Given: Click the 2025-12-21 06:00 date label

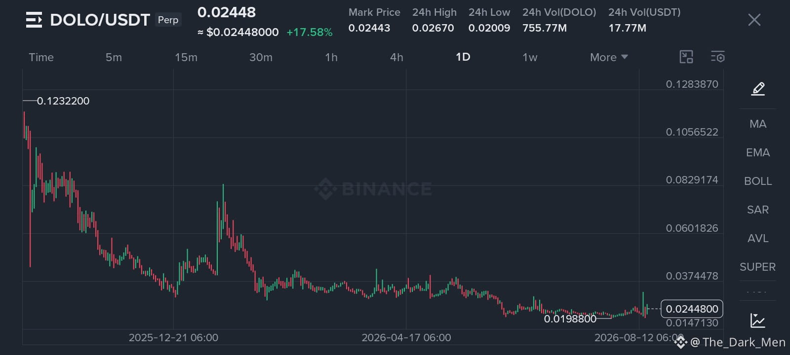Looking at the screenshot, I should [173, 338].
